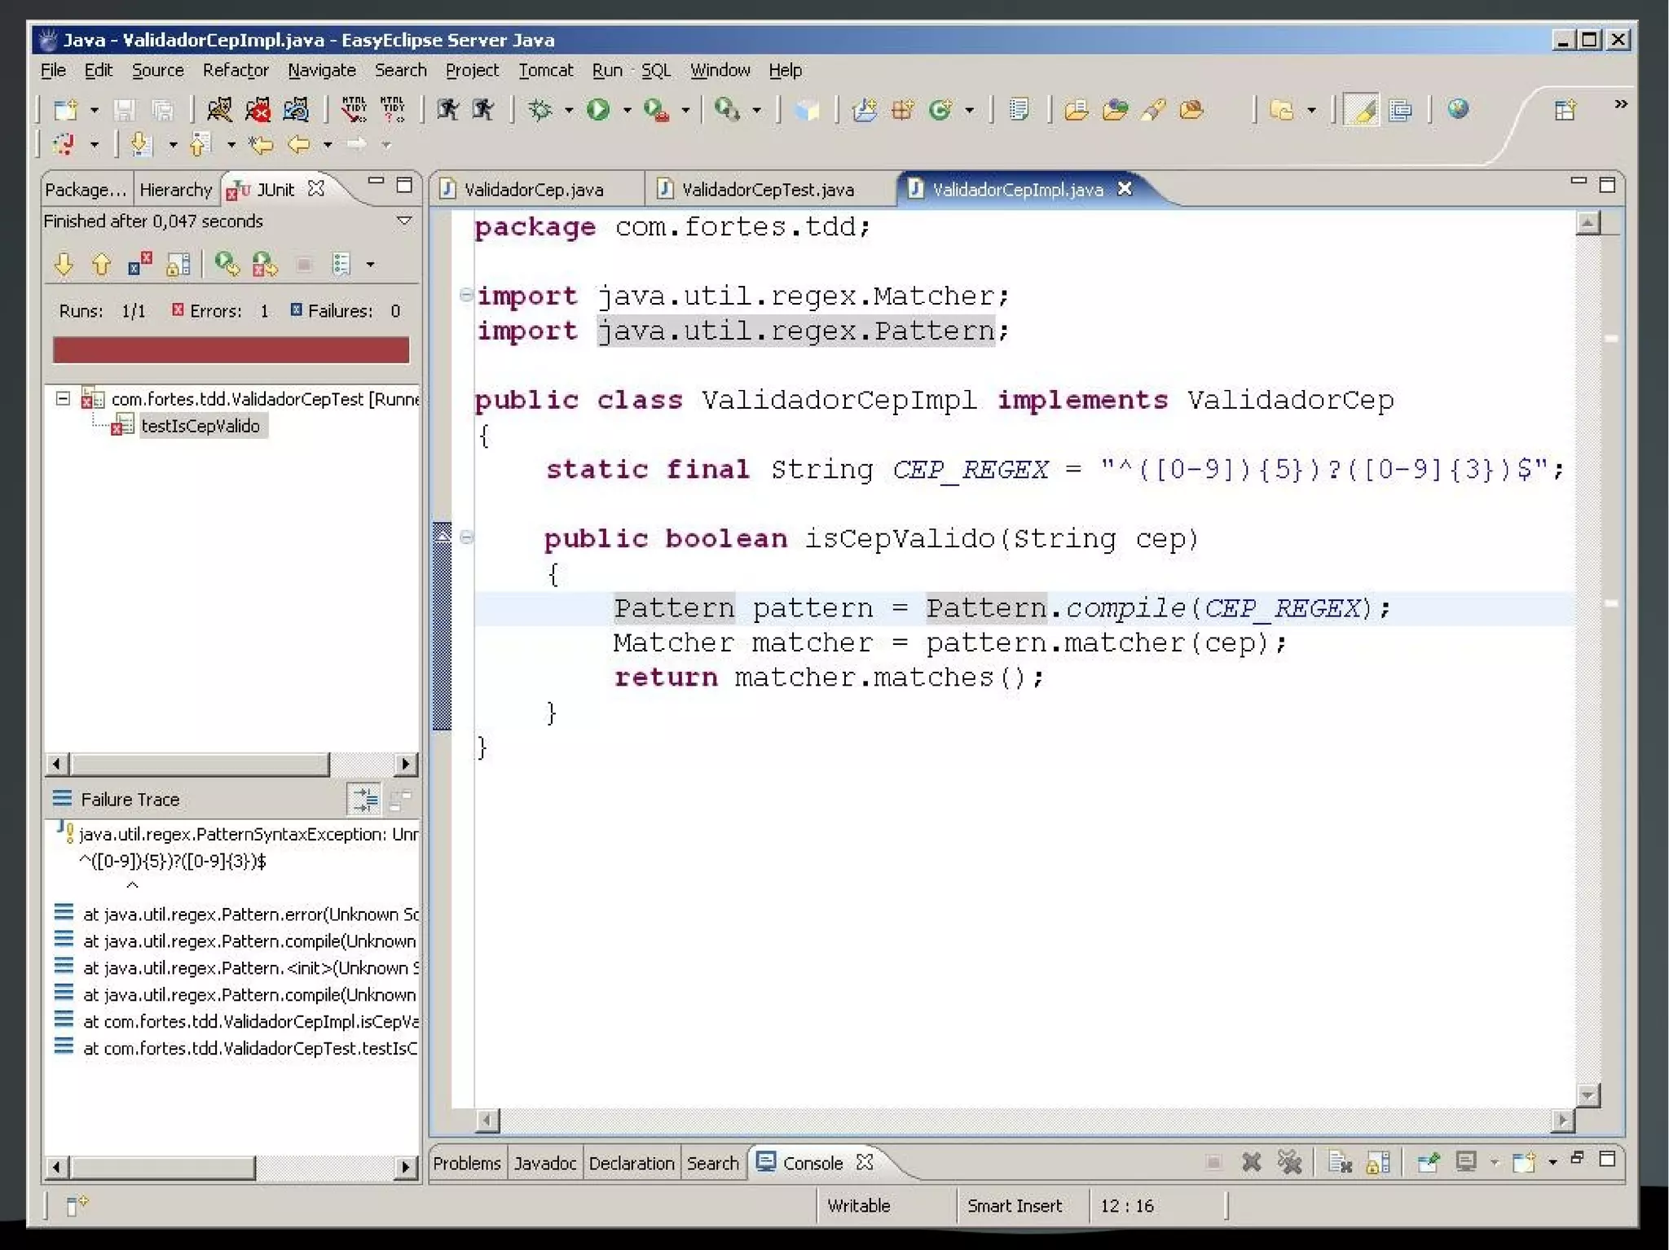Click the red JUnit progress bar
This screenshot has height=1250, width=1669.
click(x=231, y=350)
